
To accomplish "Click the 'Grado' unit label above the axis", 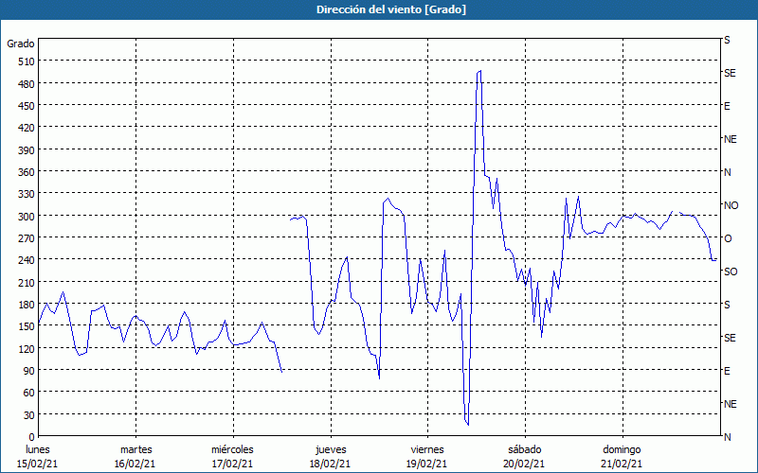I will point(20,44).
